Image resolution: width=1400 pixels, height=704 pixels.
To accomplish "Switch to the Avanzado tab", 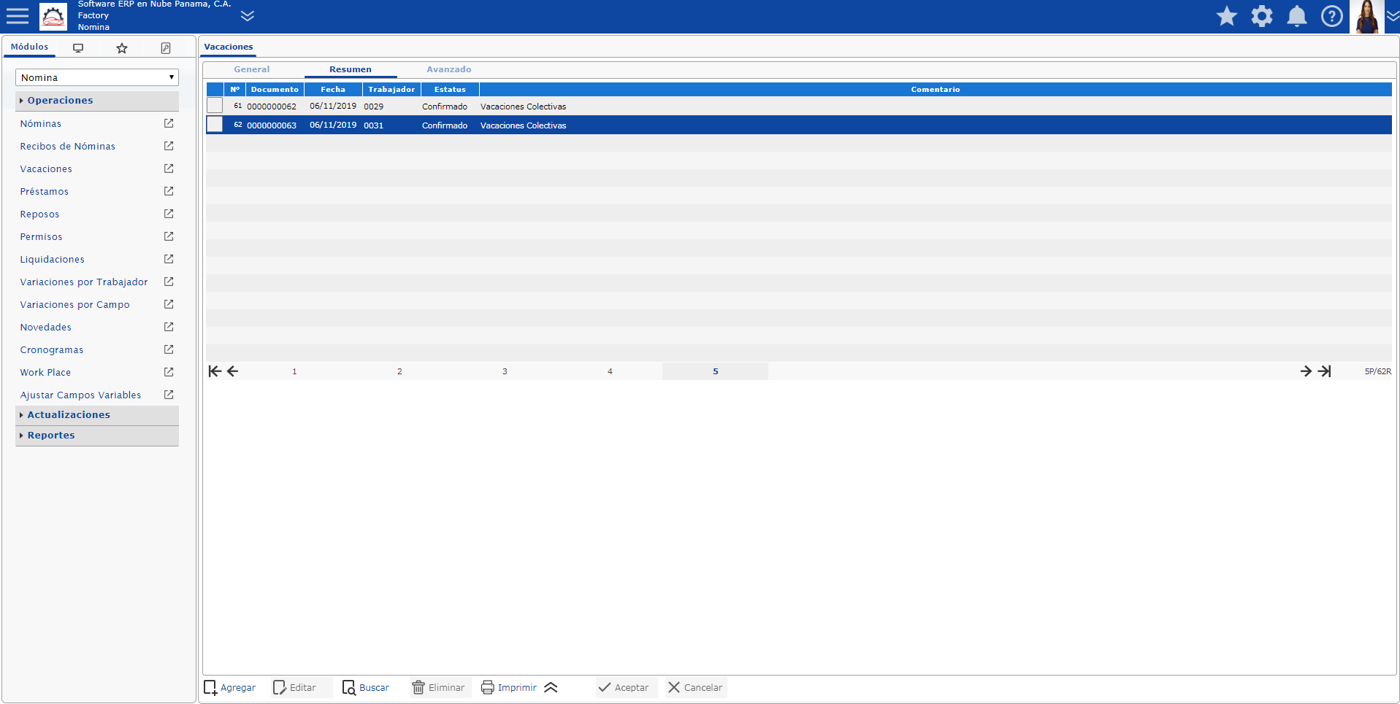I will 448,69.
